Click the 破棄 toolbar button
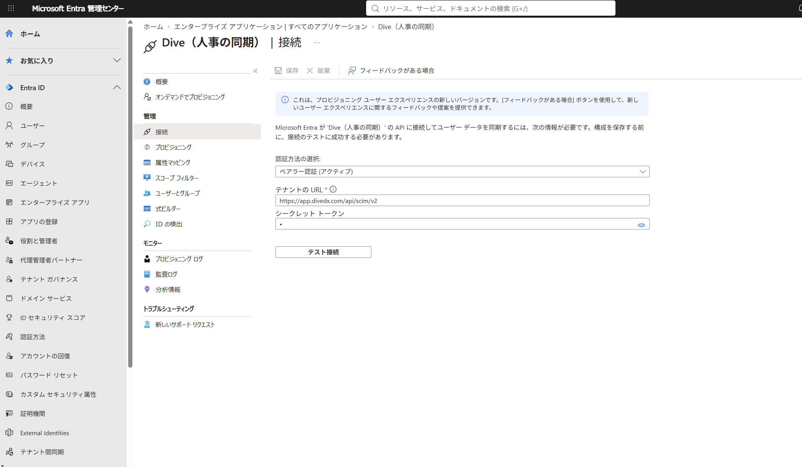This screenshot has height=467, width=802. pyautogui.click(x=318, y=71)
